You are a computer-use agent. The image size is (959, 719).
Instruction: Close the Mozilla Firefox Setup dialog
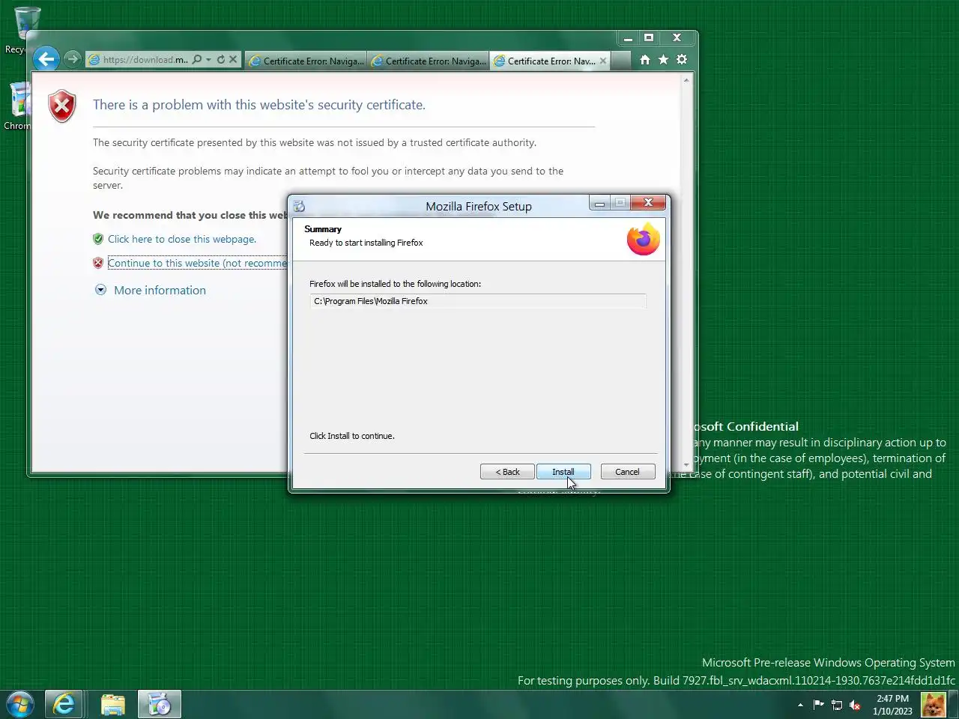[x=648, y=203]
